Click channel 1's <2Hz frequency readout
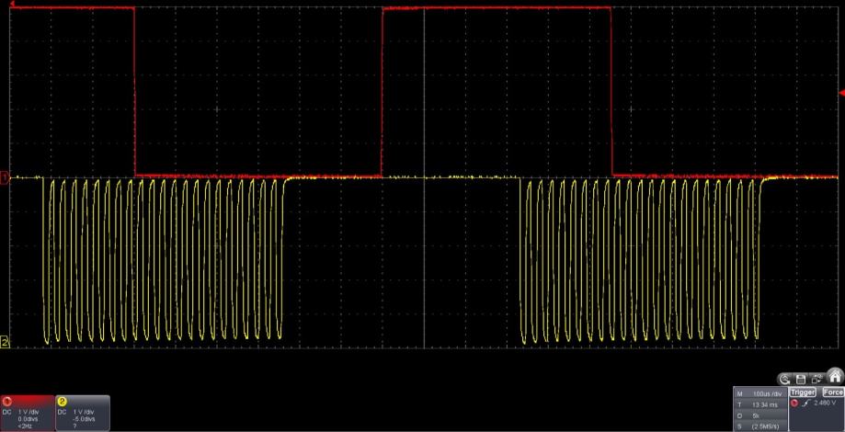 click(25, 426)
